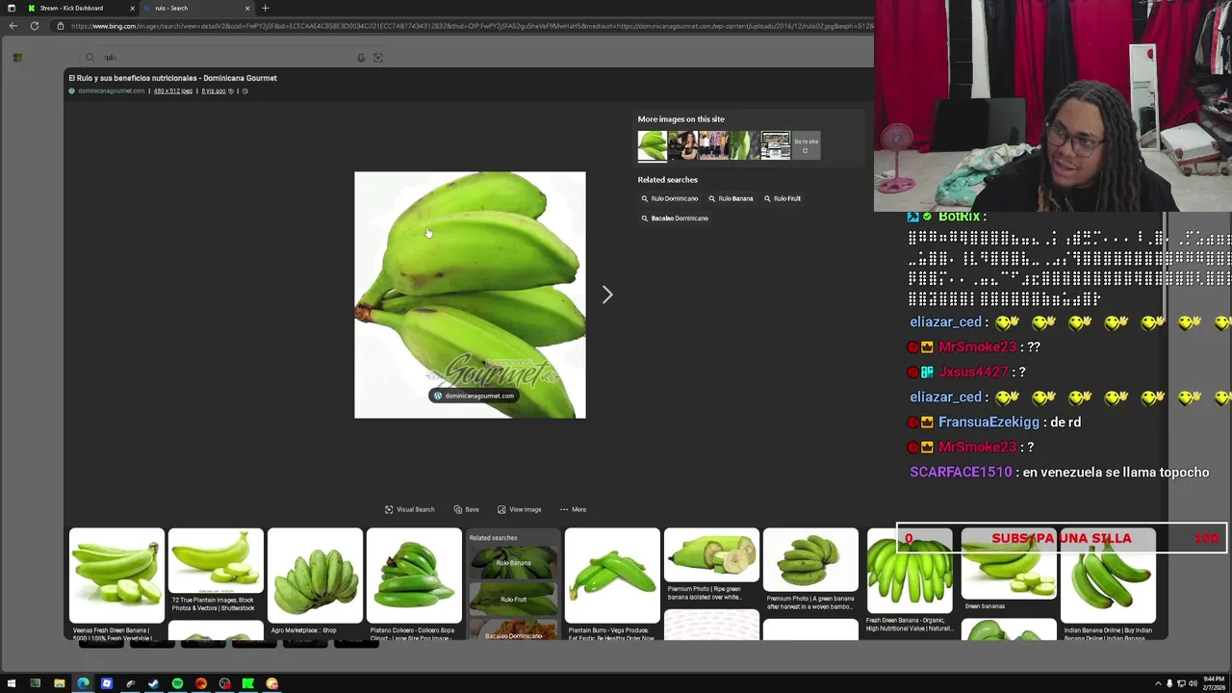Open group photo thumbnail in More images
Screen dimensions: 1232x693
713,145
